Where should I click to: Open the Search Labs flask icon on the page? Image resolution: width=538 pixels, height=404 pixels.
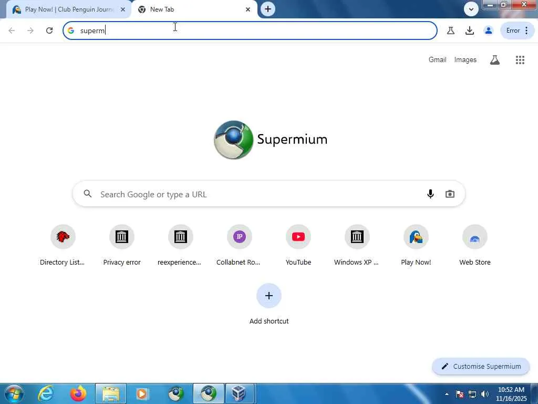pos(495,60)
